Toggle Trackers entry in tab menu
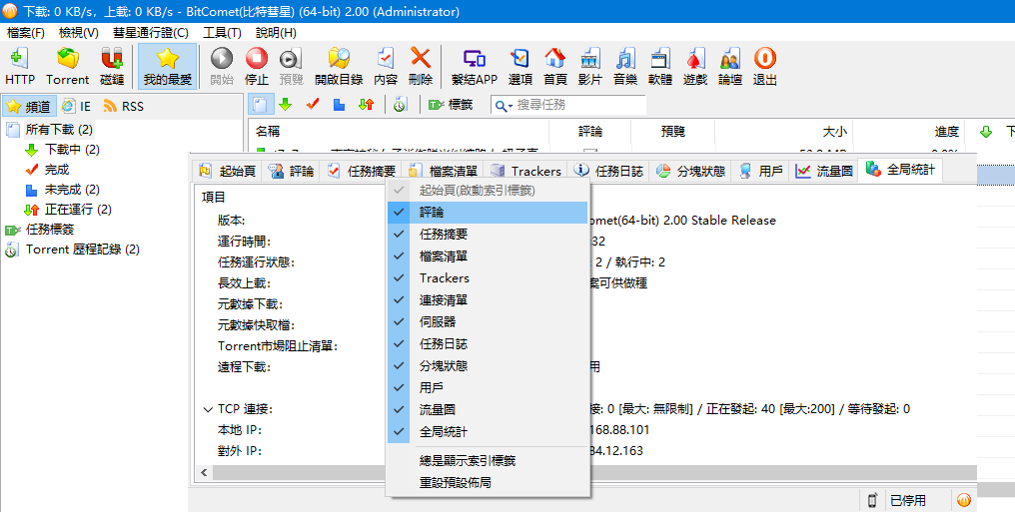Image resolution: width=1015 pixels, height=512 pixels. (x=488, y=278)
